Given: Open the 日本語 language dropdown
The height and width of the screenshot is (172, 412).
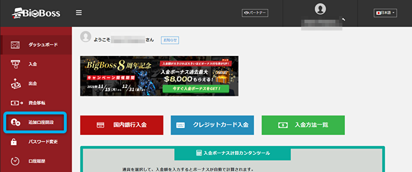Looking at the screenshot, I should tap(385, 13).
